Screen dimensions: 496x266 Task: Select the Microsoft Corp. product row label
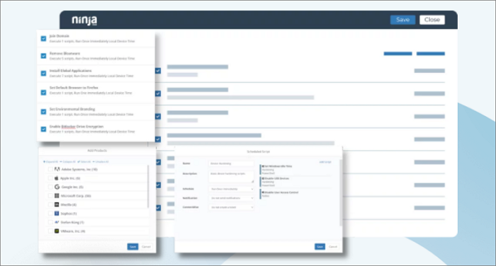tap(76, 196)
